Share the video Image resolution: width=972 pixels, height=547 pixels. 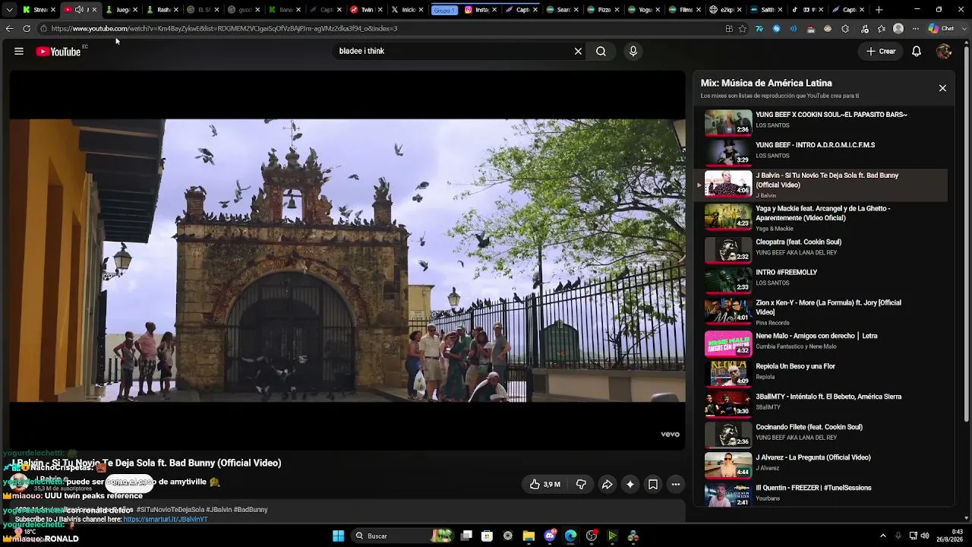[607, 485]
